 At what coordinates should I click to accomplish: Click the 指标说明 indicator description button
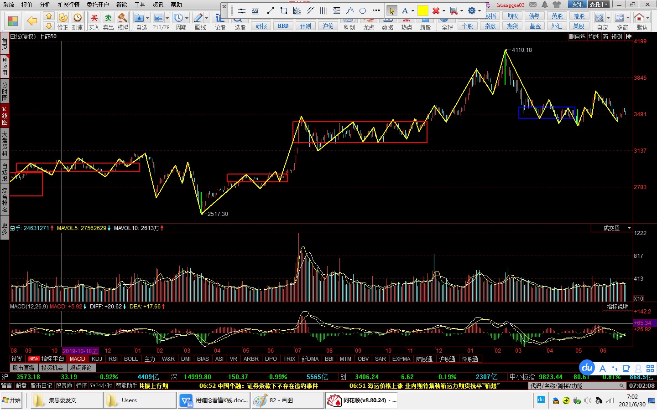617,307
